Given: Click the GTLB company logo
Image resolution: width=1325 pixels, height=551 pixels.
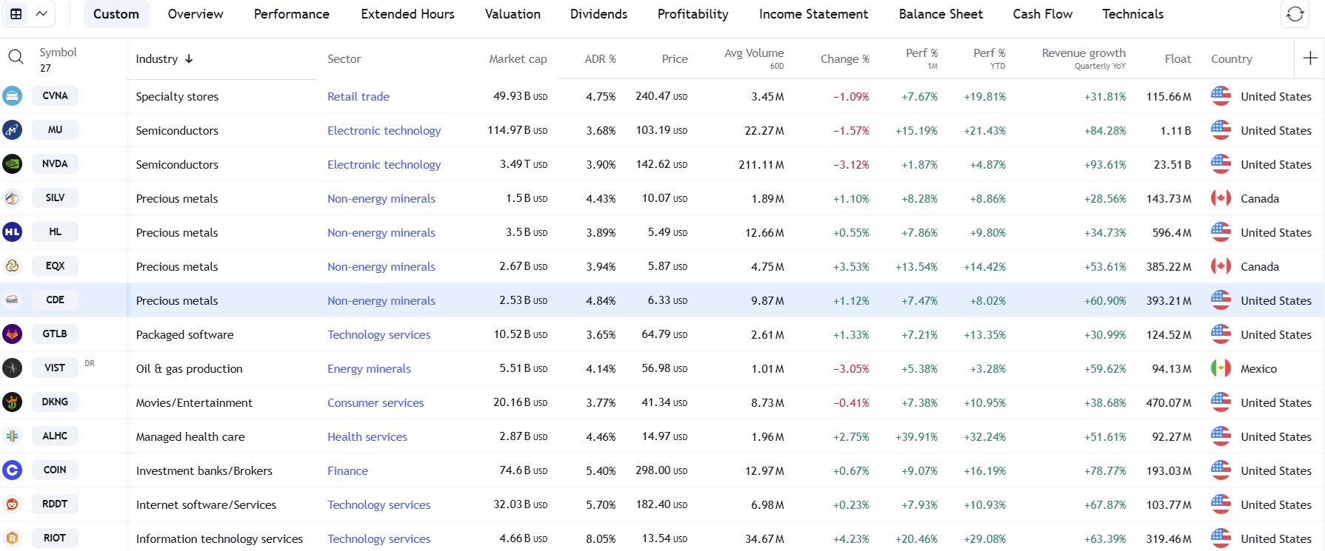Looking at the screenshot, I should pyautogui.click(x=12, y=334).
